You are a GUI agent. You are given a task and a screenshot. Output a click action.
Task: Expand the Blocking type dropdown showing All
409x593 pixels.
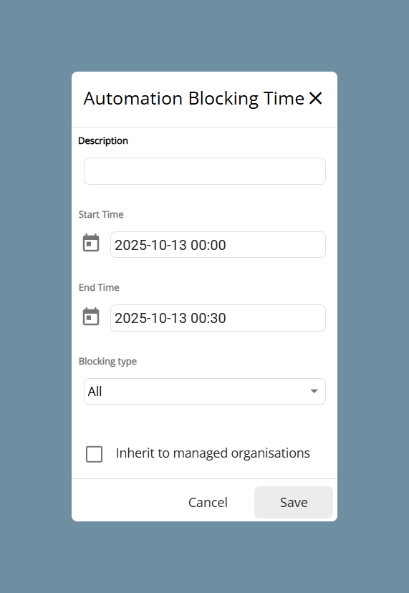pos(205,392)
